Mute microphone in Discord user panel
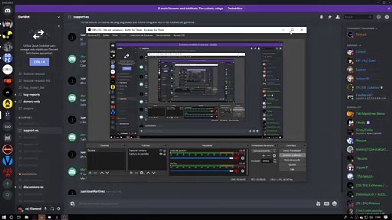The height and width of the screenshot is (220, 392). pyautogui.click(x=46, y=209)
